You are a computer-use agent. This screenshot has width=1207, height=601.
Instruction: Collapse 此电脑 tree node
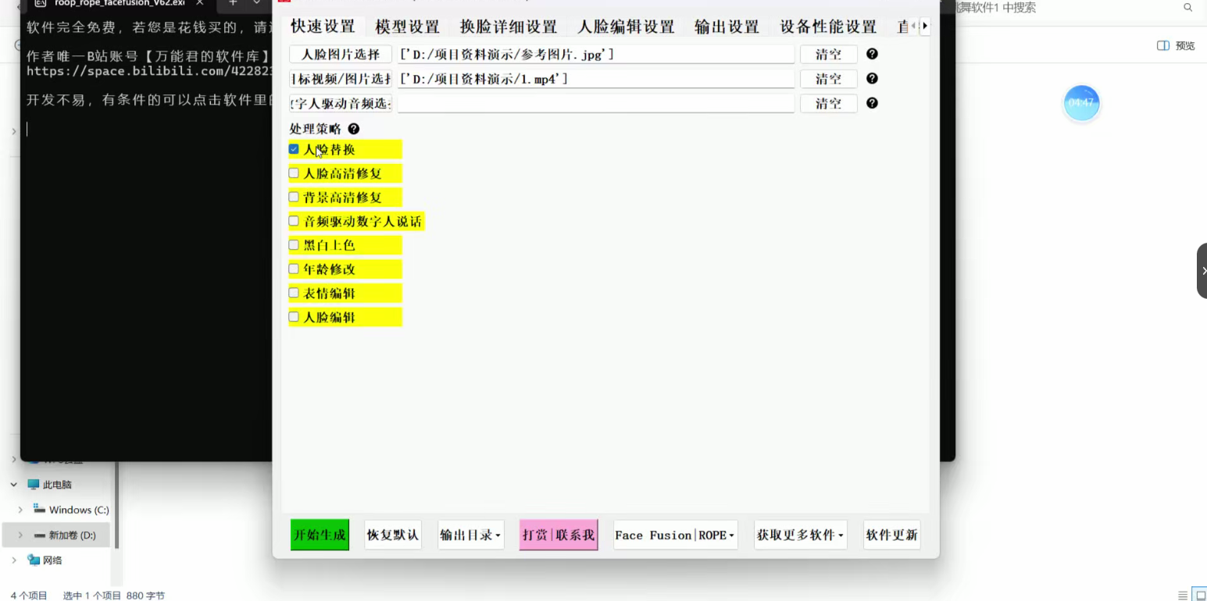(14, 485)
